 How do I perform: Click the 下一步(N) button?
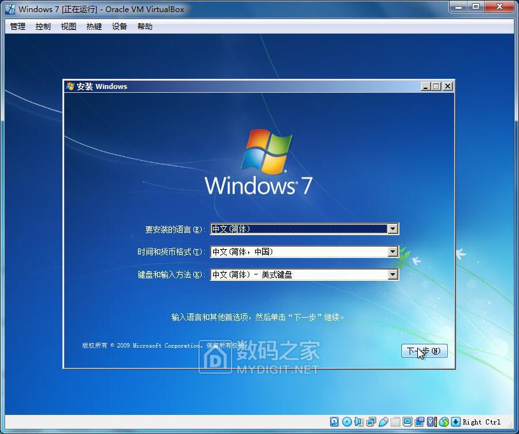point(424,351)
